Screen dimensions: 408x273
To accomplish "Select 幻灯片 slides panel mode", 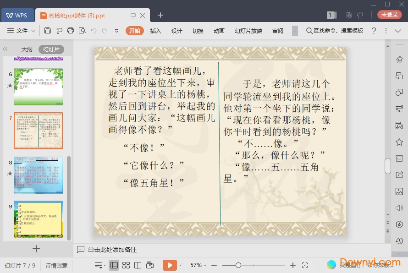I will pos(51,49).
